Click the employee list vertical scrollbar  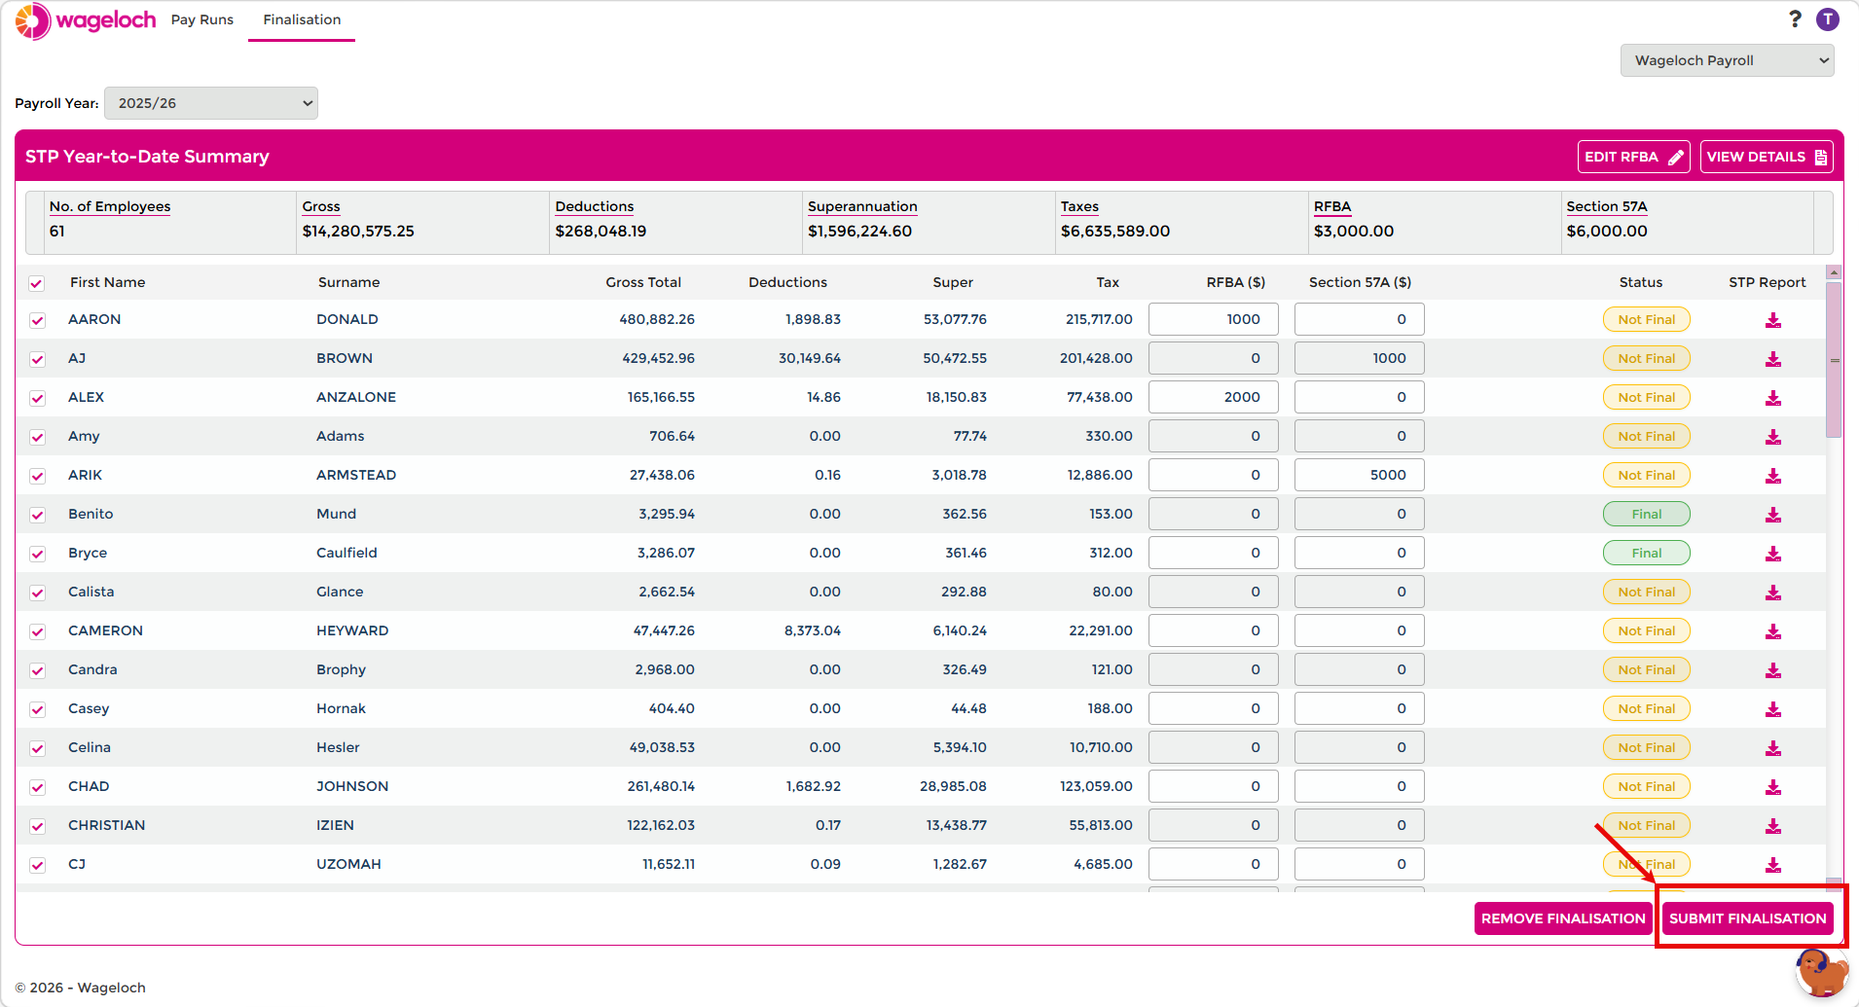click(x=1834, y=360)
